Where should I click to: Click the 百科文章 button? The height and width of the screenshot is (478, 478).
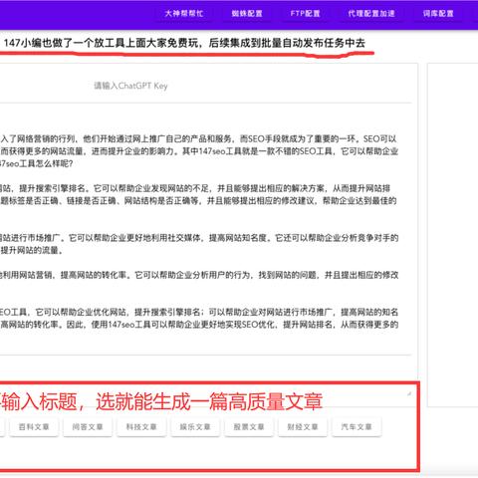pyautogui.click(x=34, y=427)
